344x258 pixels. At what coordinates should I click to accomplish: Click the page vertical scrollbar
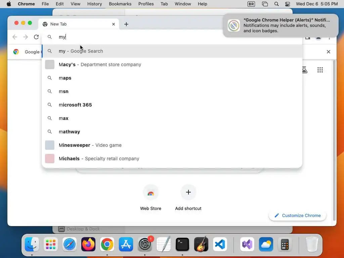[334, 140]
